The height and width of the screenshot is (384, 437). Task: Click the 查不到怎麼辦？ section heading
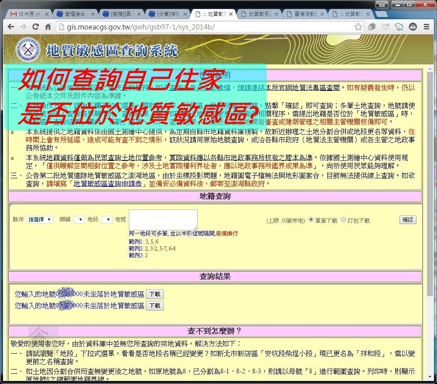point(215,331)
